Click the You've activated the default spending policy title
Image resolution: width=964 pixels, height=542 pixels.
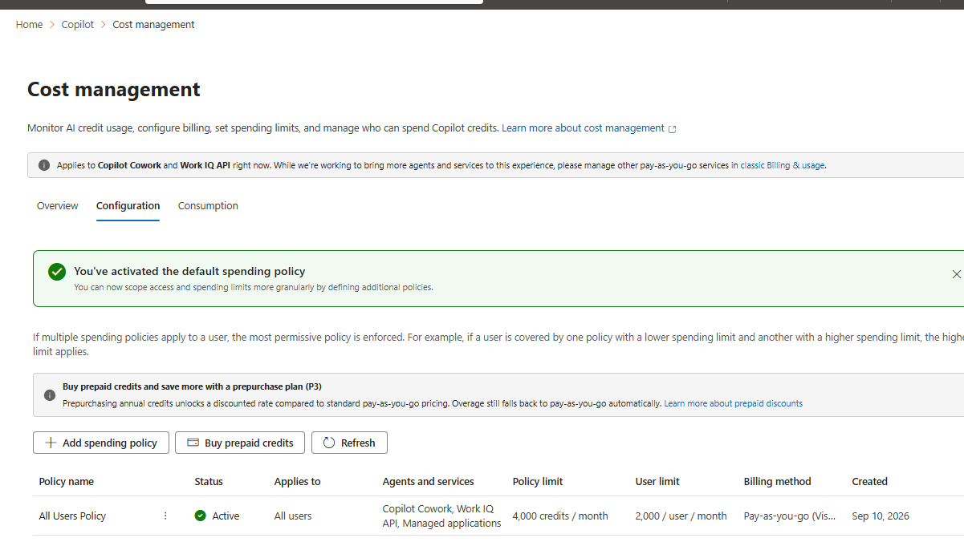tap(189, 272)
